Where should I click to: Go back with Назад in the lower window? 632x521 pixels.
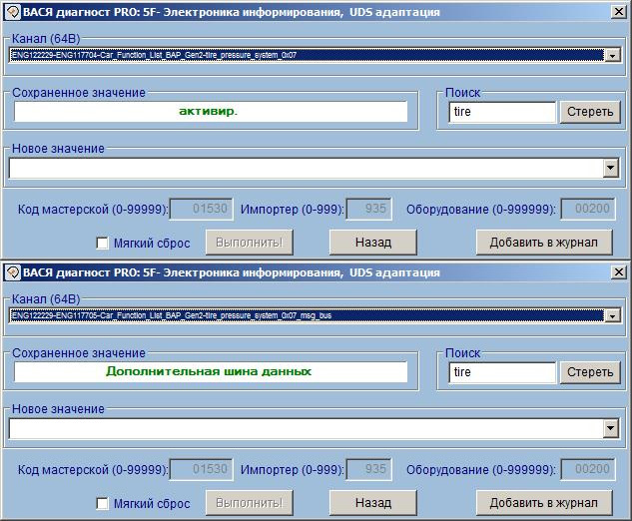click(x=373, y=503)
